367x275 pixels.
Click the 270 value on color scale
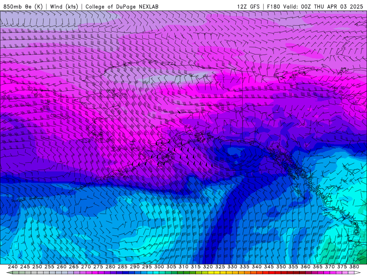pos(86,267)
